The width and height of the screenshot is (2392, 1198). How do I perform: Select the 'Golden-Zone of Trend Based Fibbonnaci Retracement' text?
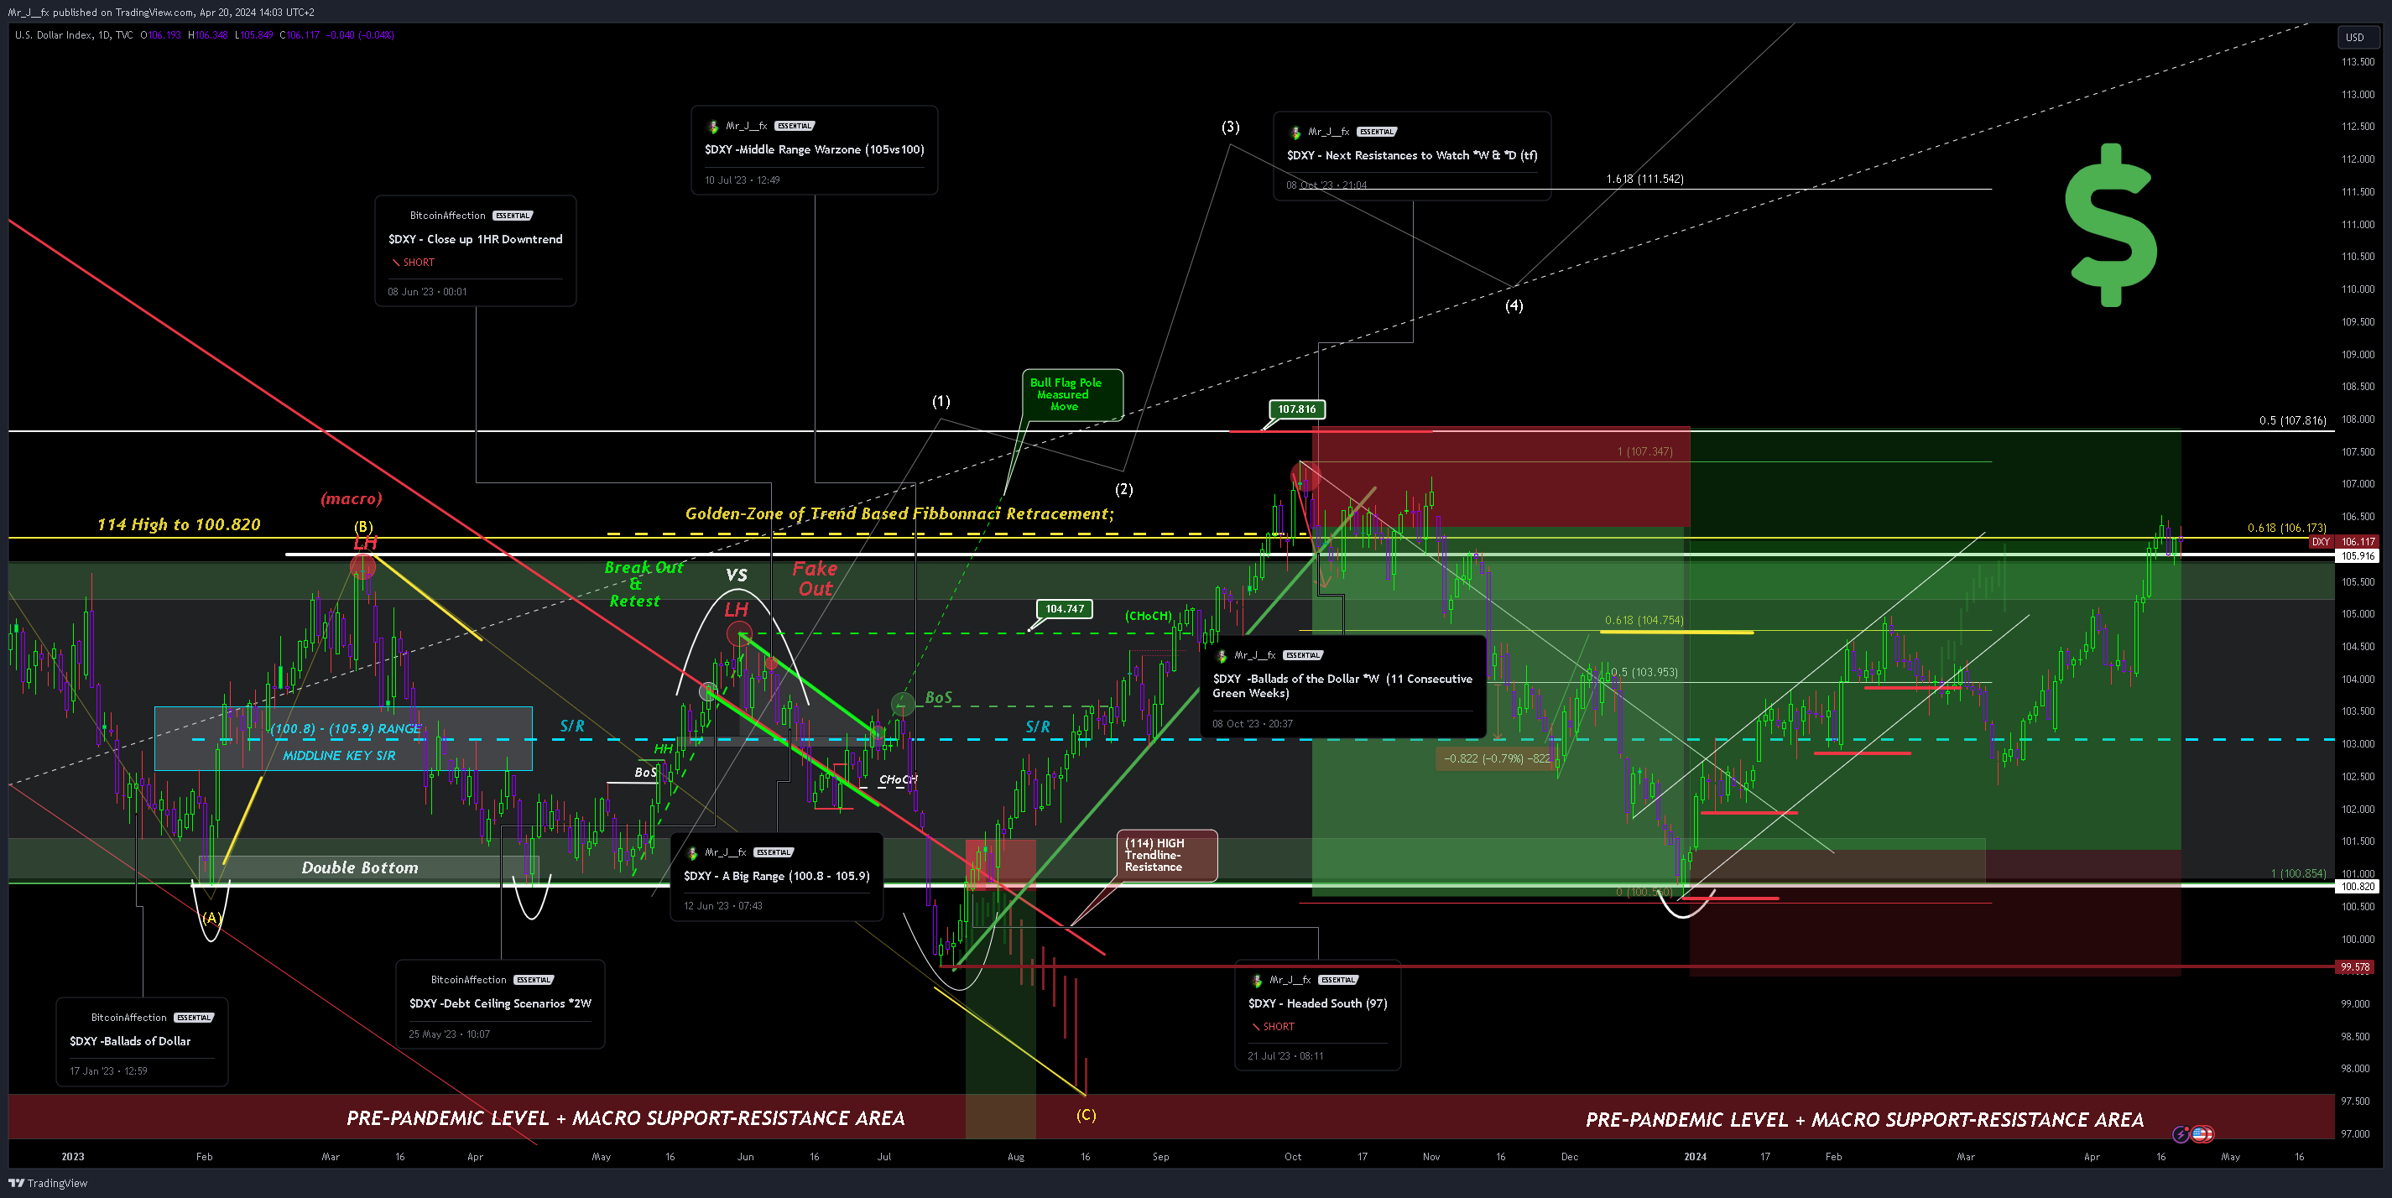899,513
